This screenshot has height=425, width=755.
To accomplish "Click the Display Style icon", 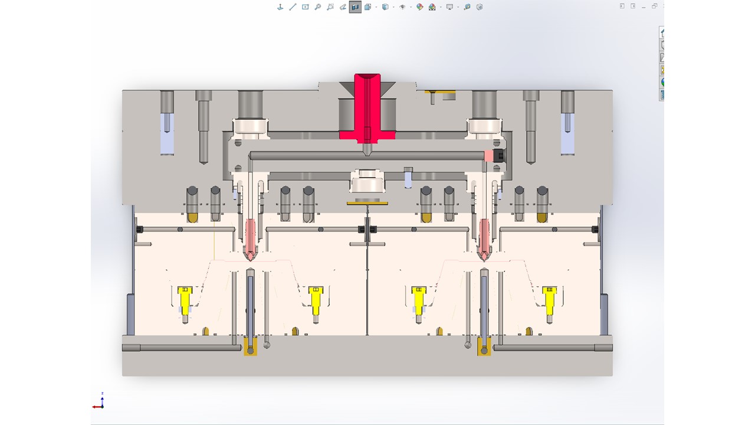I will tap(385, 7).
